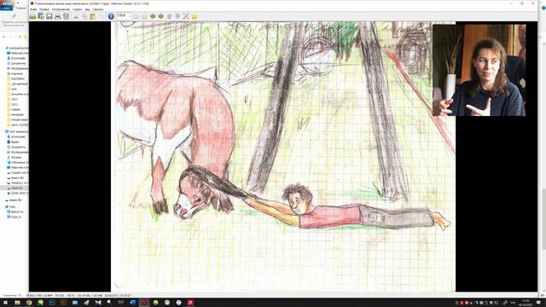Open File Explorer from the taskbar
This screenshot has height=307, width=546.
(17, 303)
